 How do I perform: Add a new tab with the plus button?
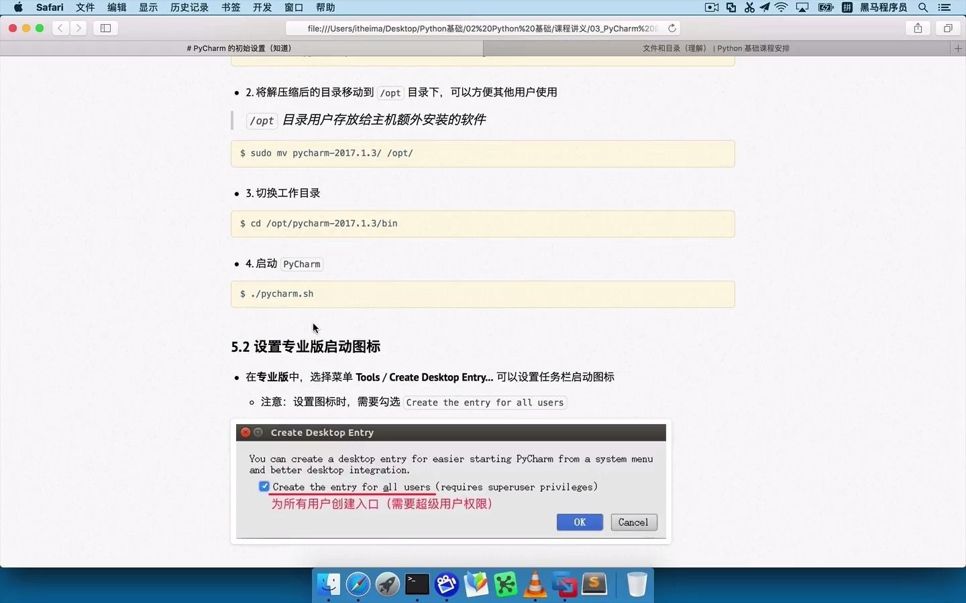958,48
